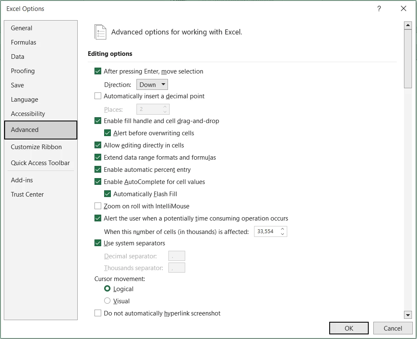Turn off Automatically Flash Fill
Viewport: 417px width, 339px height.
click(x=108, y=194)
